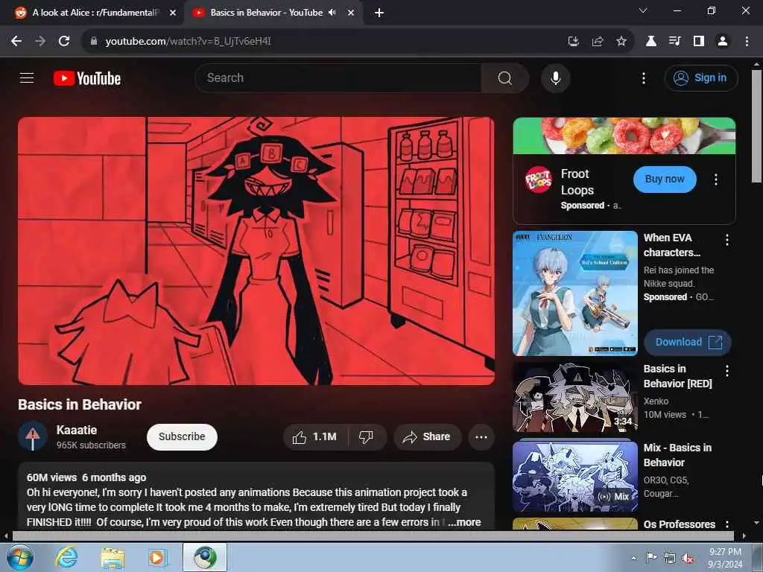Open 'Mix - Basics in Behavior' thumbnail
The image size is (763, 572).
[x=575, y=476]
